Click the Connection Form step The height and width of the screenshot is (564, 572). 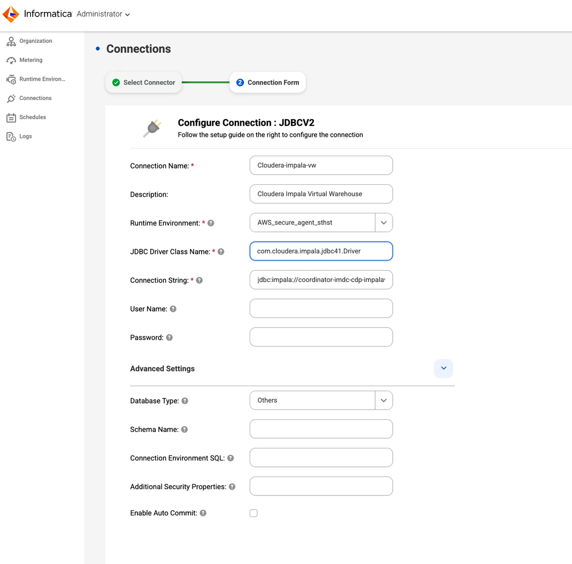click(x=267, y=82)
